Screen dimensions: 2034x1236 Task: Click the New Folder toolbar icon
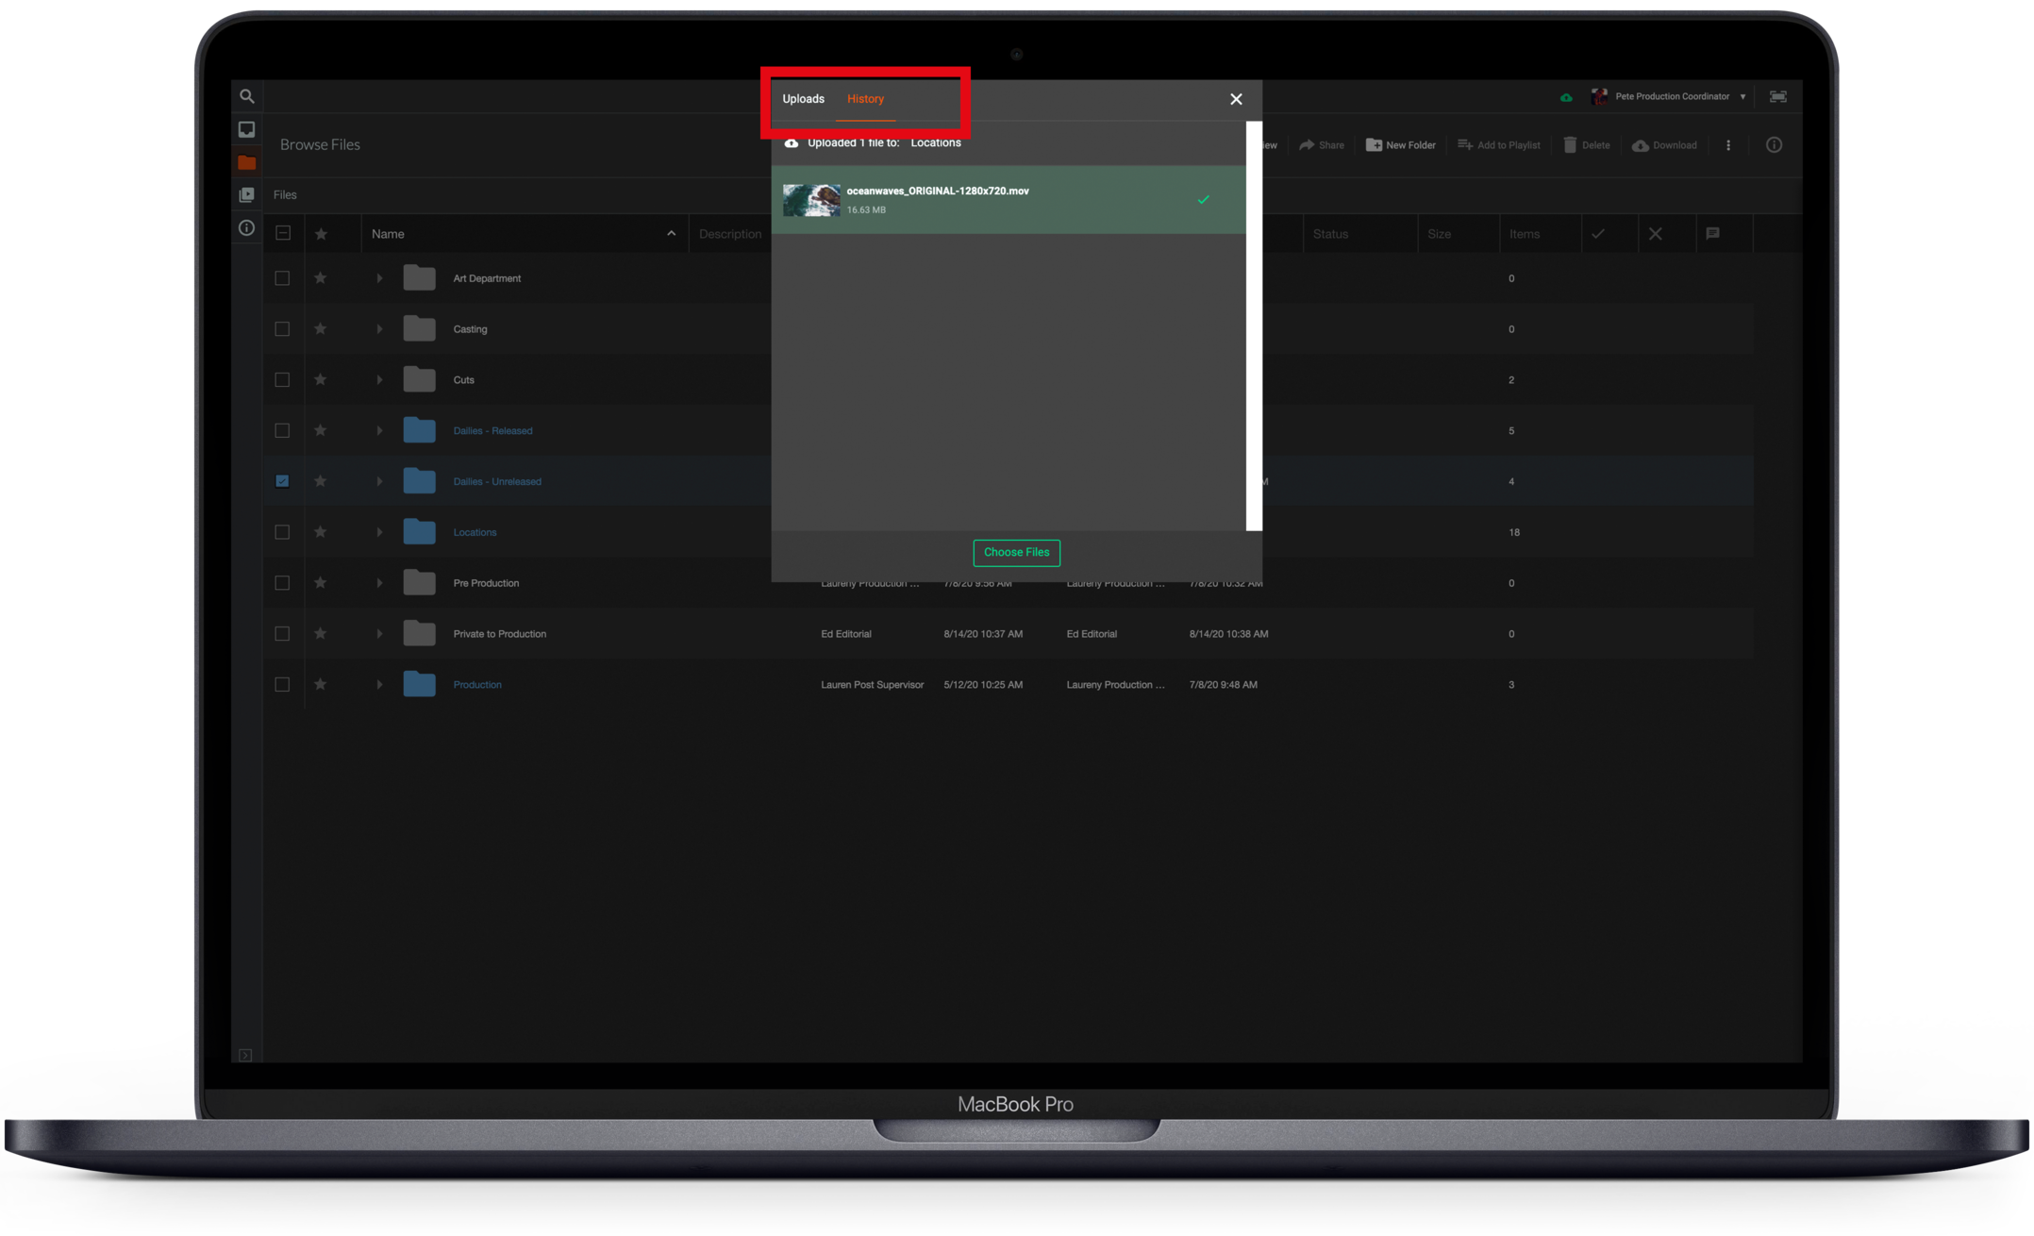pyautogui.click(x=1374, y=145)
